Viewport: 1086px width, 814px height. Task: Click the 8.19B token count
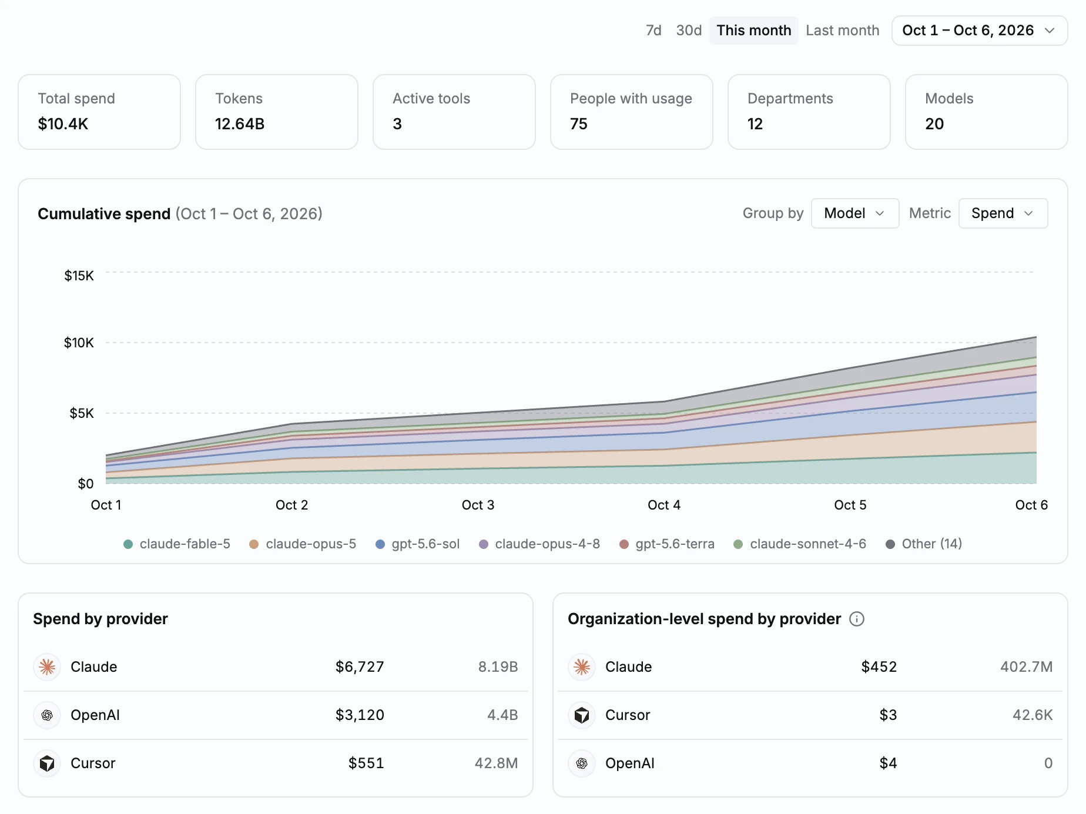tap(498, 667)
